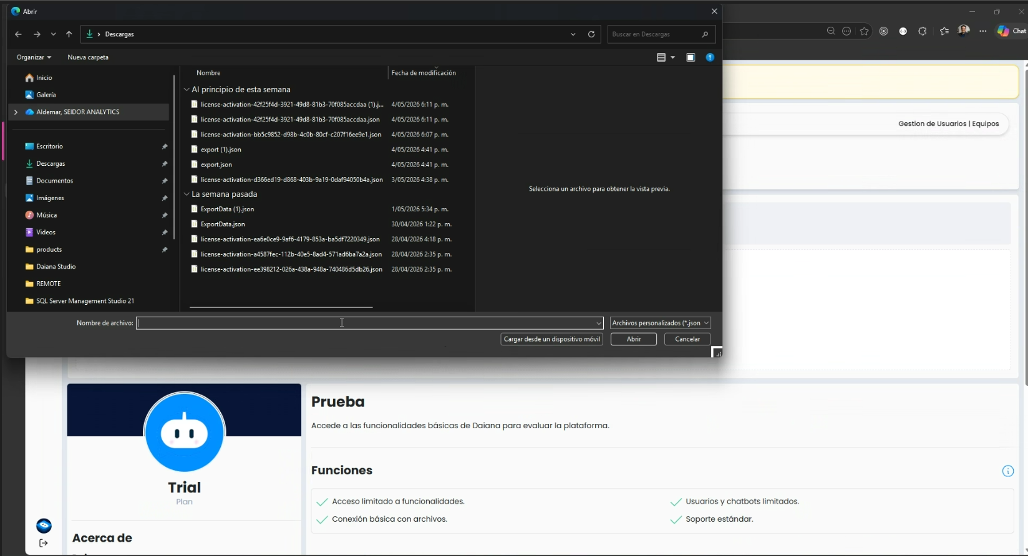Click the logout icon in the page sidebar
The image size is (1028, 556).
click(43, 543)
